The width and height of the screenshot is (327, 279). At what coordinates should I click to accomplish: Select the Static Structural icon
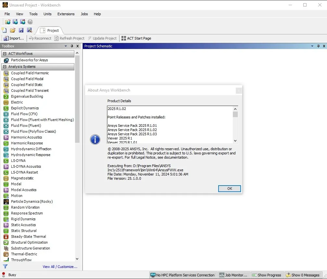[6, 231]
